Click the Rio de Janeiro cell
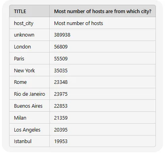167x153 pixels. (x=29, y=94)
